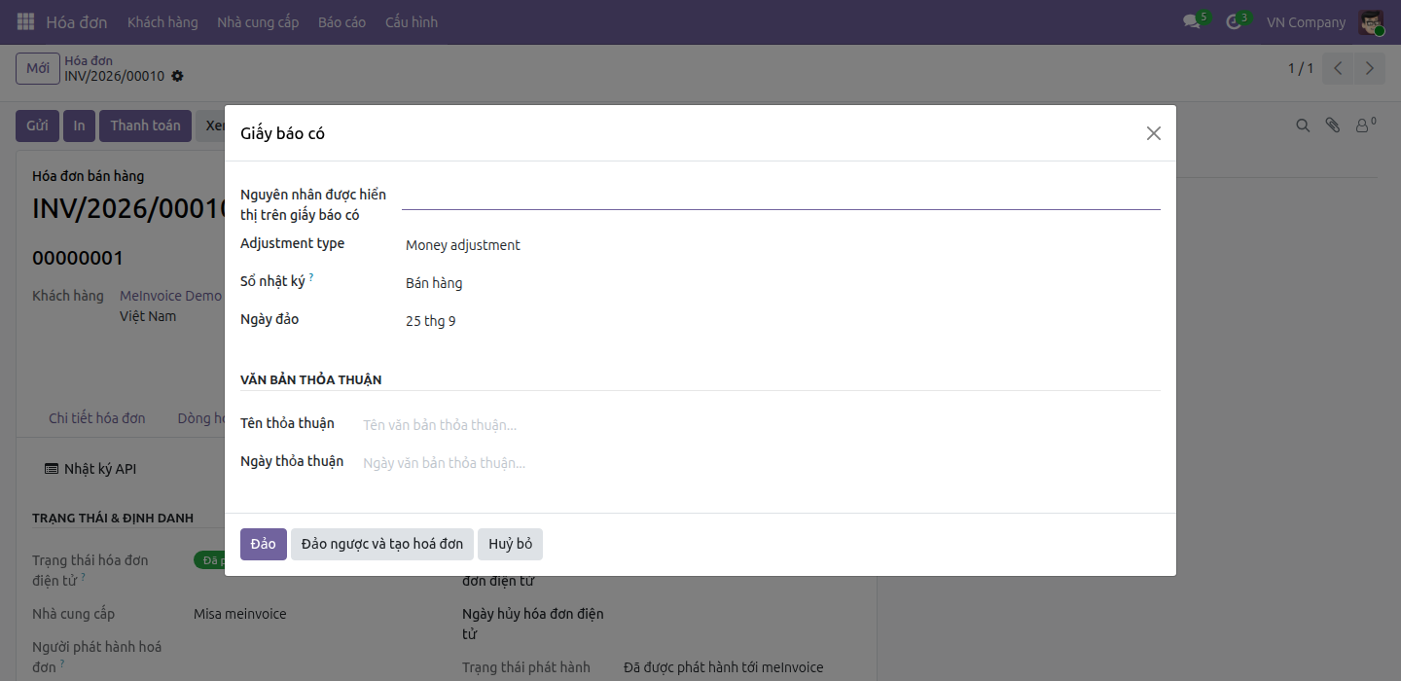Click the gear icon beside INV/2026/00010
The width and height of the screenshot is (1401, 681).
177,76
